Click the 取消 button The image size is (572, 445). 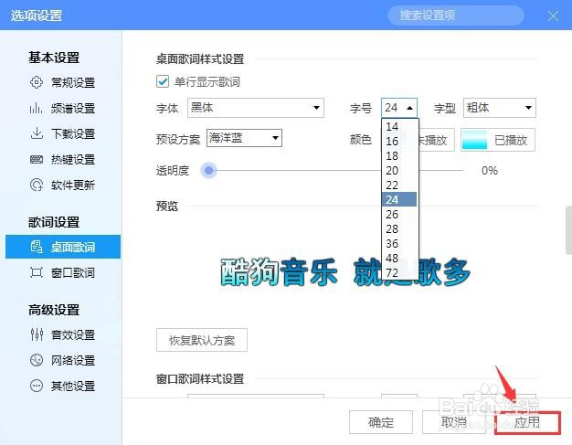[x=454, y=422]
